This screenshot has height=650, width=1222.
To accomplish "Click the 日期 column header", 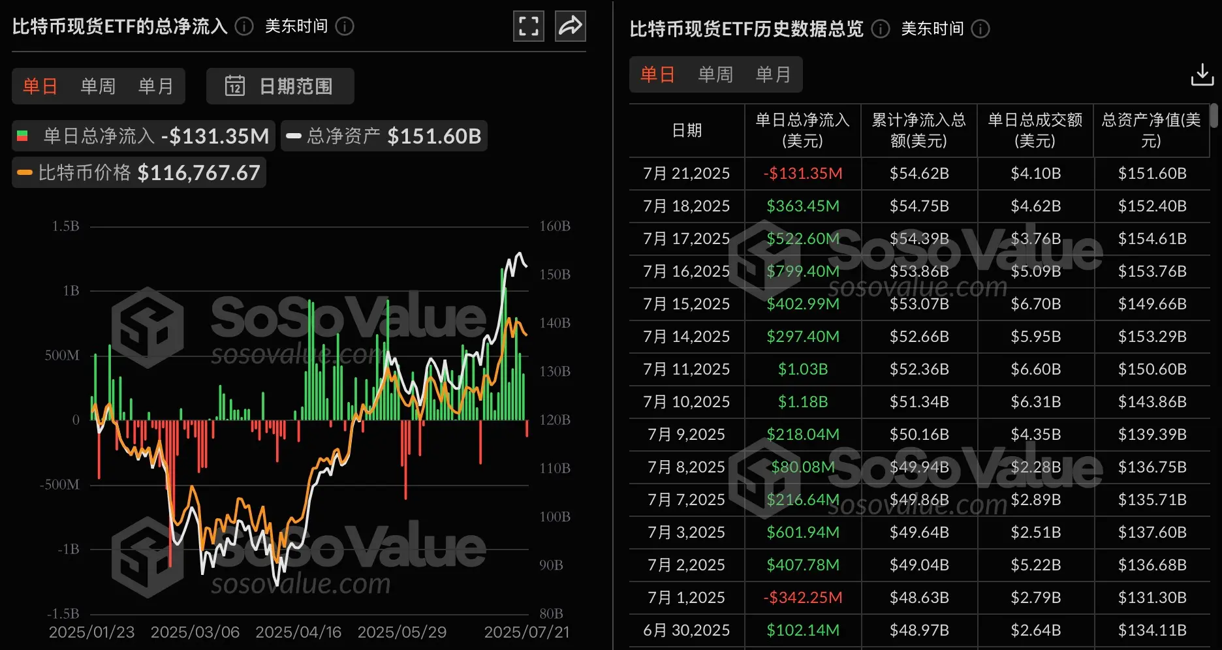I will point(687,131).
